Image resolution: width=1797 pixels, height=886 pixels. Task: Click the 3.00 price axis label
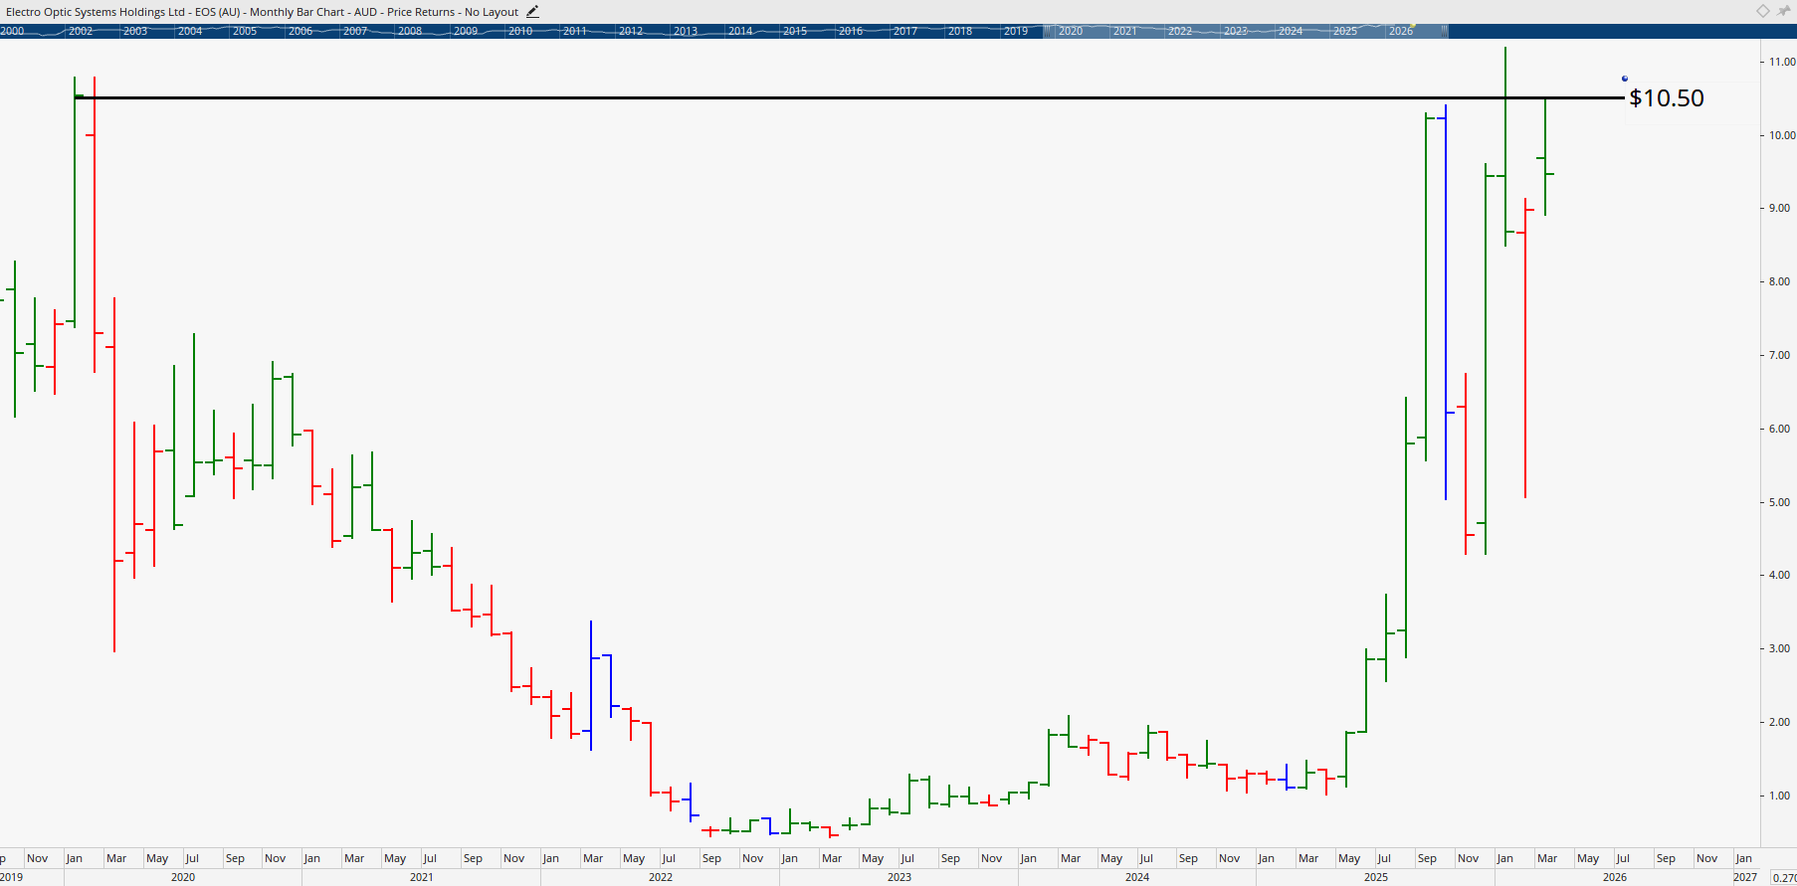click(x=1779, y=648)
